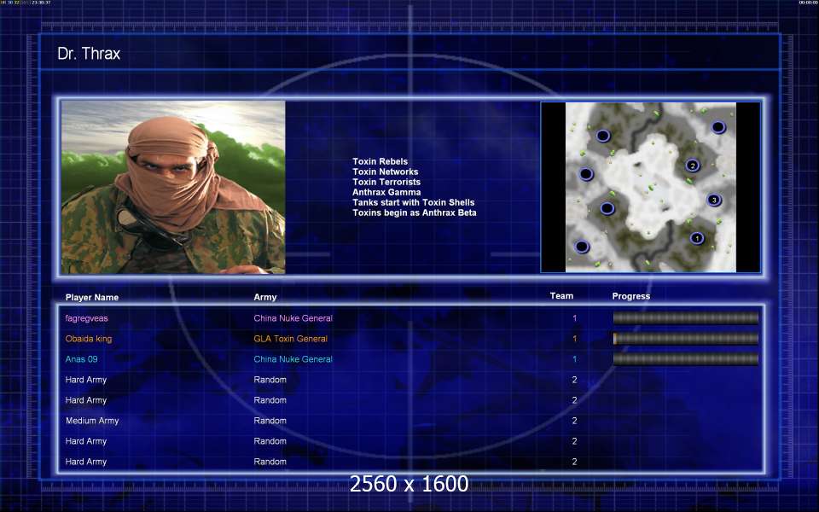
Task: Click start position 1 on the minimap
Action: 697,239
